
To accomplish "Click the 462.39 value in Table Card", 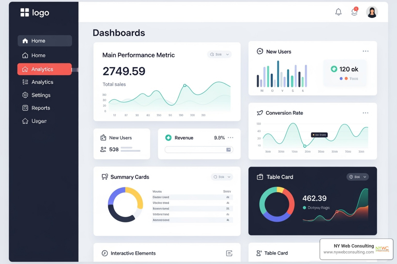I will [x=315, y=198].
